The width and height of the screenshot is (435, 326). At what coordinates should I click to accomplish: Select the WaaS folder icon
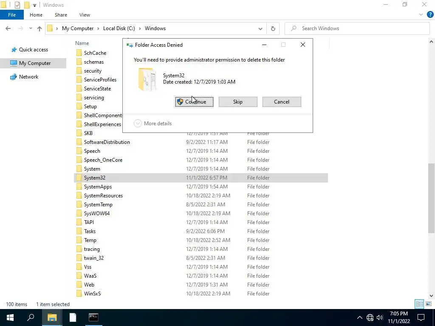79,276
